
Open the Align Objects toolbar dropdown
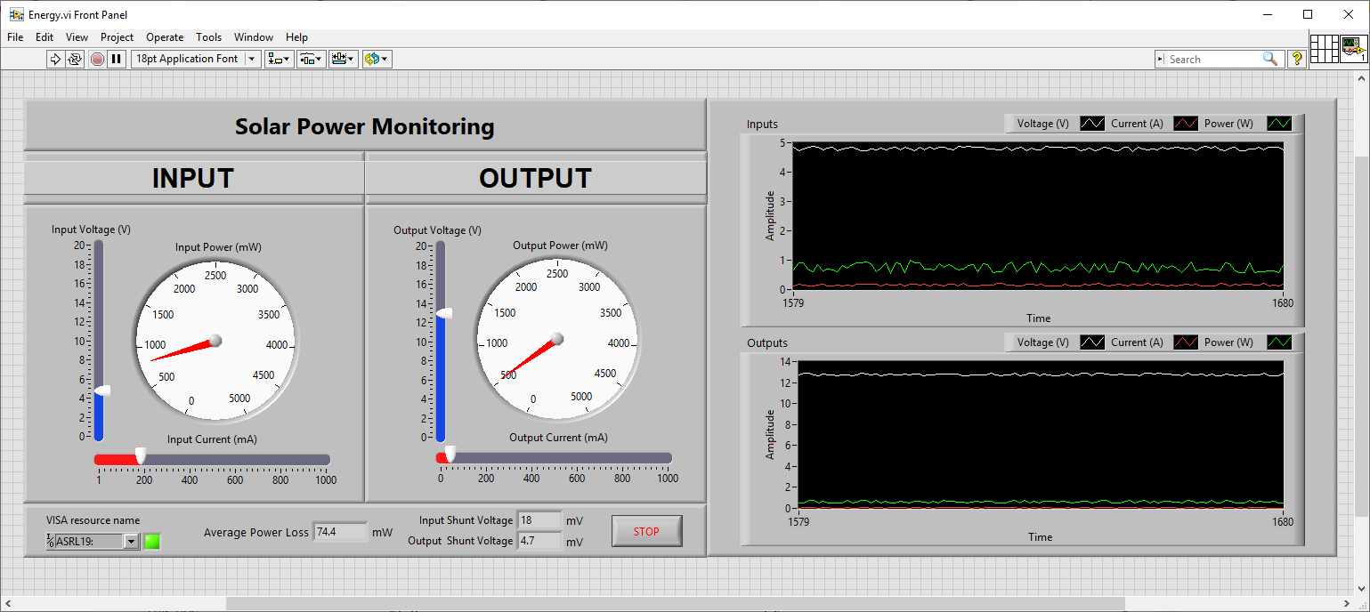279,59
